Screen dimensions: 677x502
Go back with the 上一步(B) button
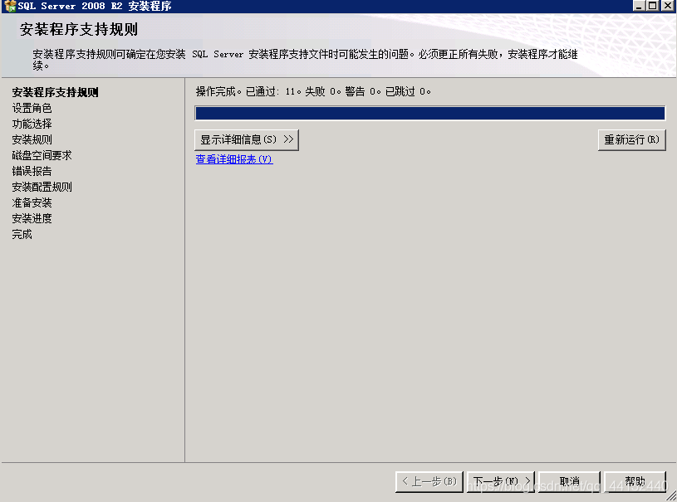[x=429, y=481]
